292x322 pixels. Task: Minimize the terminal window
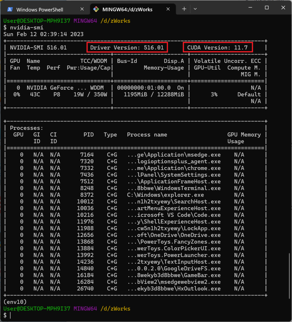tap(250, 8)
